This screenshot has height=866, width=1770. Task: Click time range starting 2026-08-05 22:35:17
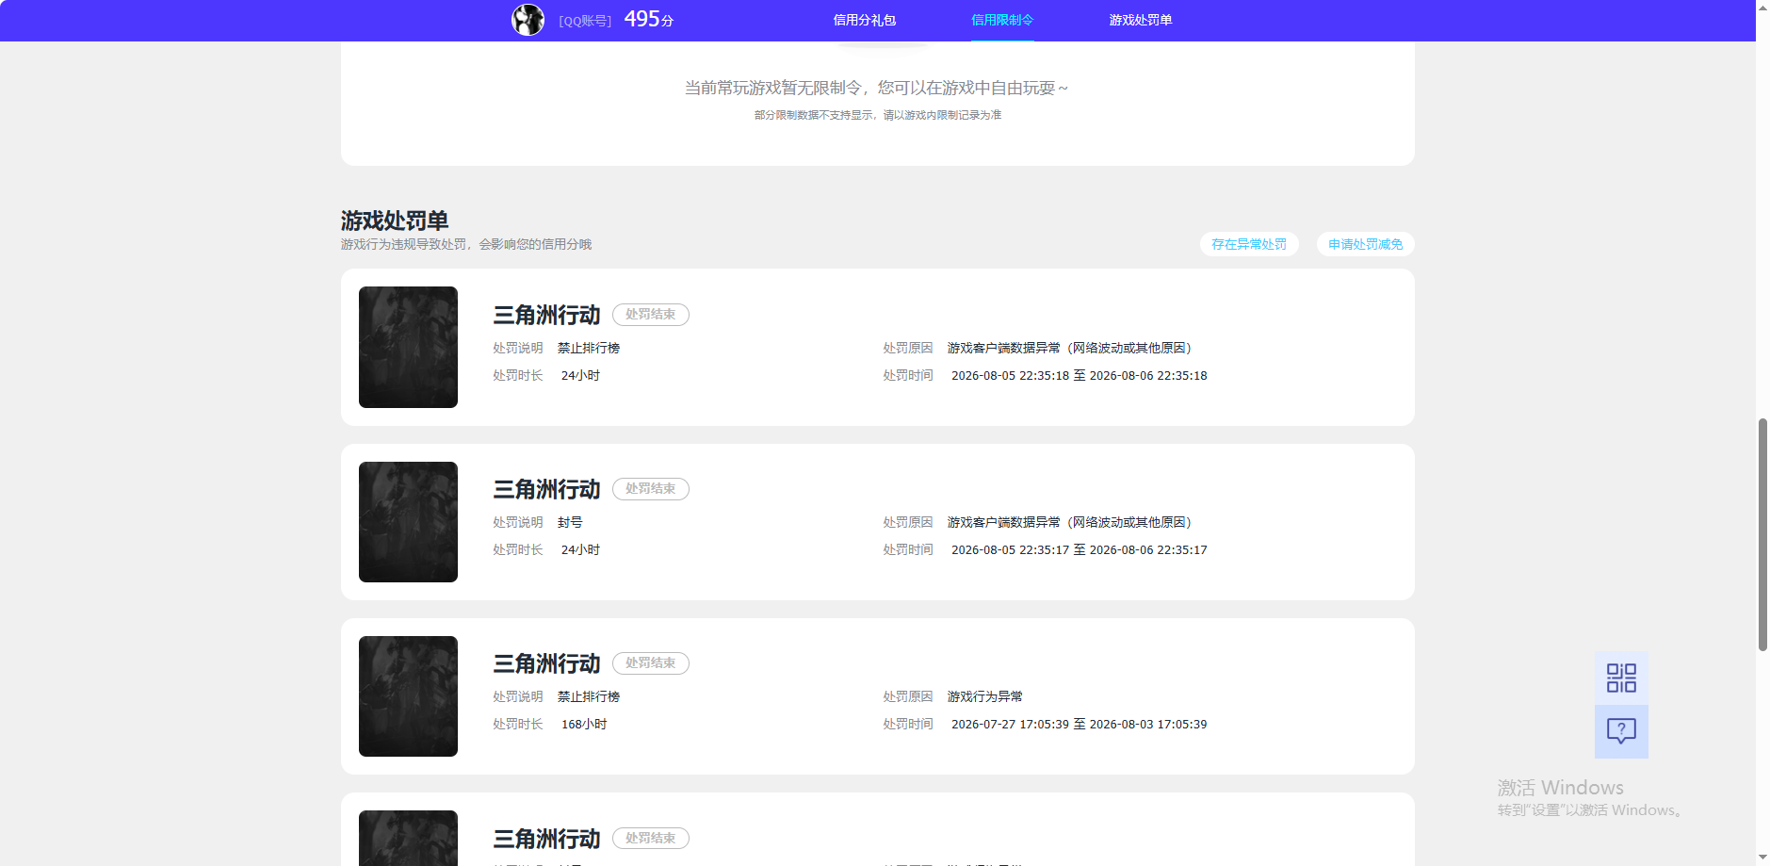tap(1079, 549)
